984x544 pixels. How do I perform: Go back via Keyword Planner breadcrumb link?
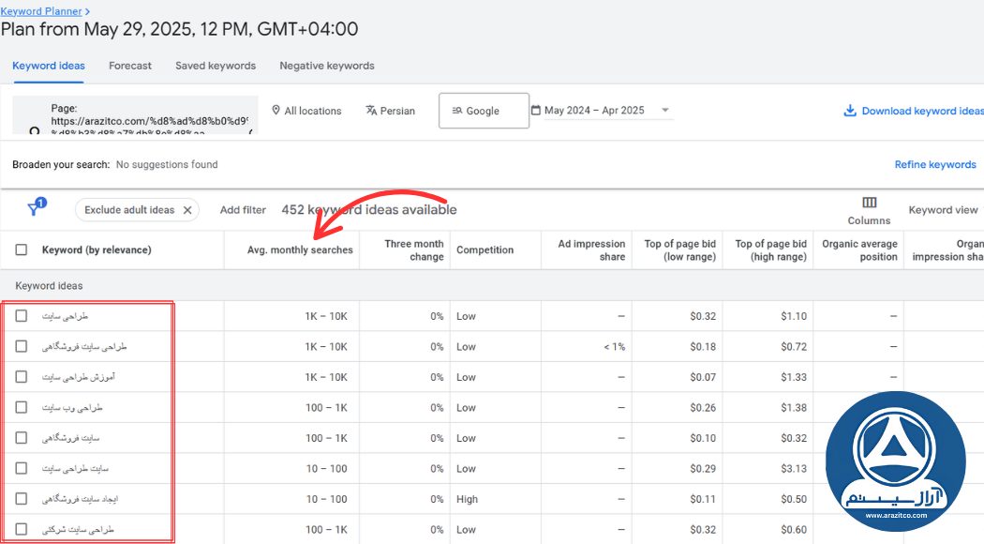(41, 11)
